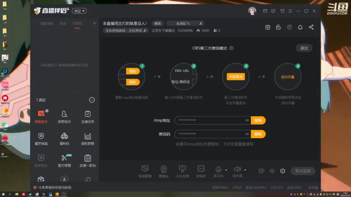Expand the microphone volume arrow
Image resolution: width=351 pixels, height=197 pixels.
(226, 170)
